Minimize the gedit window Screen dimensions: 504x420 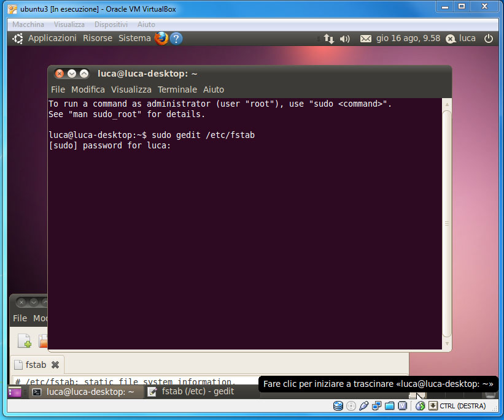tap(34, 302)
